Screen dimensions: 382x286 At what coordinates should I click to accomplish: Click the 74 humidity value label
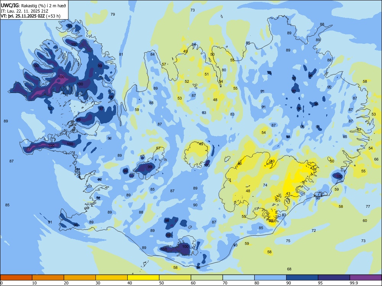click(x=265, y=185)
